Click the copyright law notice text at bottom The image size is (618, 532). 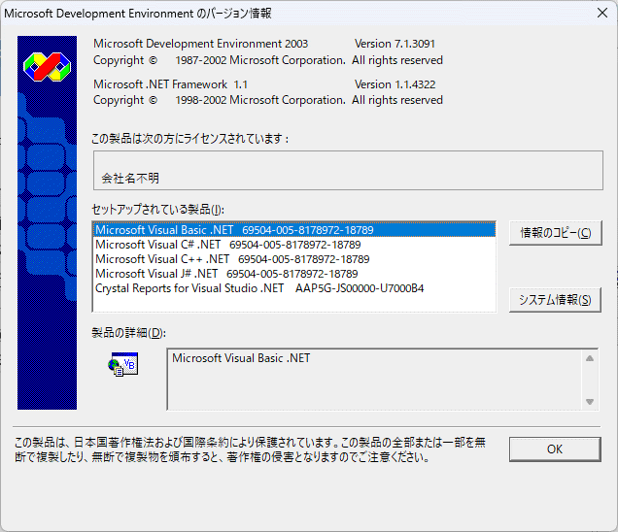250,449
